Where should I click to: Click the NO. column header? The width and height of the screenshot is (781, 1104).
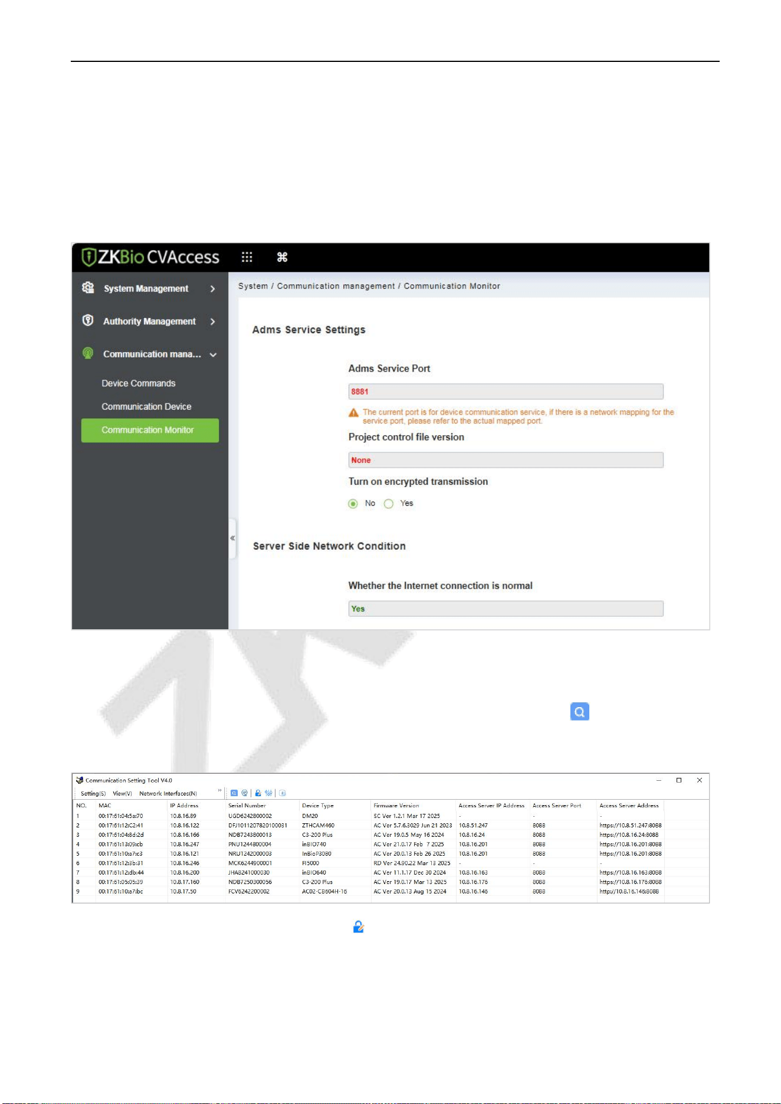click(81, 806)
